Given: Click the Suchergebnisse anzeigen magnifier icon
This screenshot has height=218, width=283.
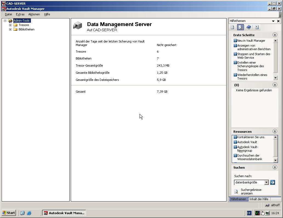Looking at the screenshot, I should click(x=236, y=191).
